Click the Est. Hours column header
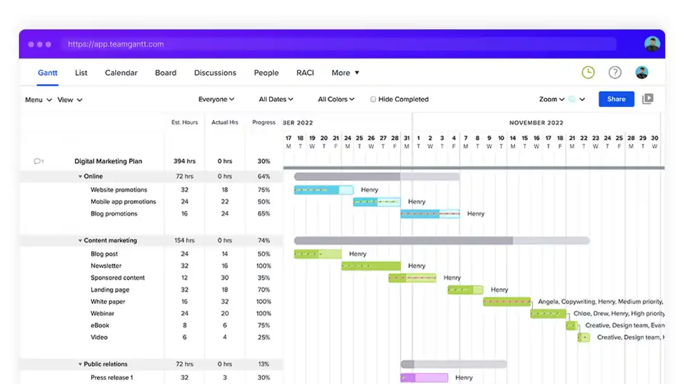This screenshot has width=684, height=384. tap(185, 122)
